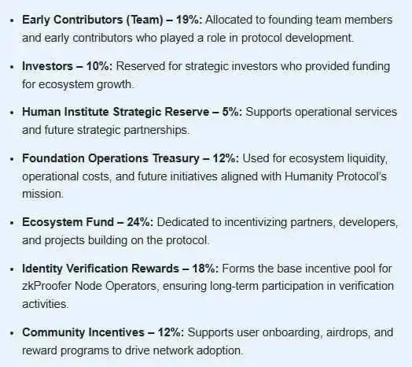Click the phrase 'protocol development'
This screenshot has height=367, width=412.
pos(297,38)
